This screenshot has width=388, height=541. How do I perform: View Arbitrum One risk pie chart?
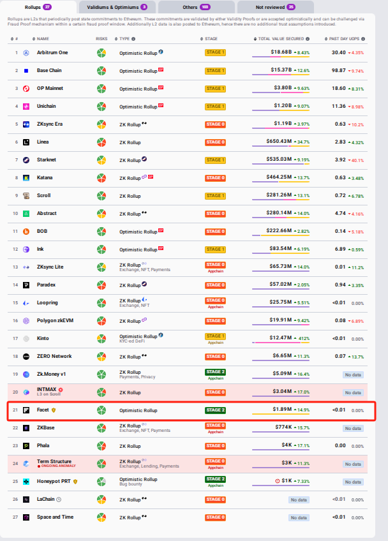coord(101,53)
